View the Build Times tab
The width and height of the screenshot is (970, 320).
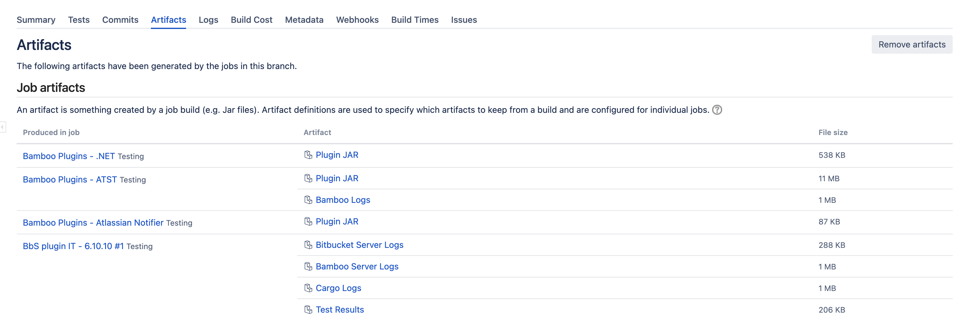(415, 20)
